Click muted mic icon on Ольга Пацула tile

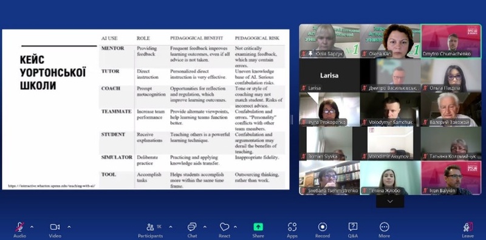(x=425, y=88)
